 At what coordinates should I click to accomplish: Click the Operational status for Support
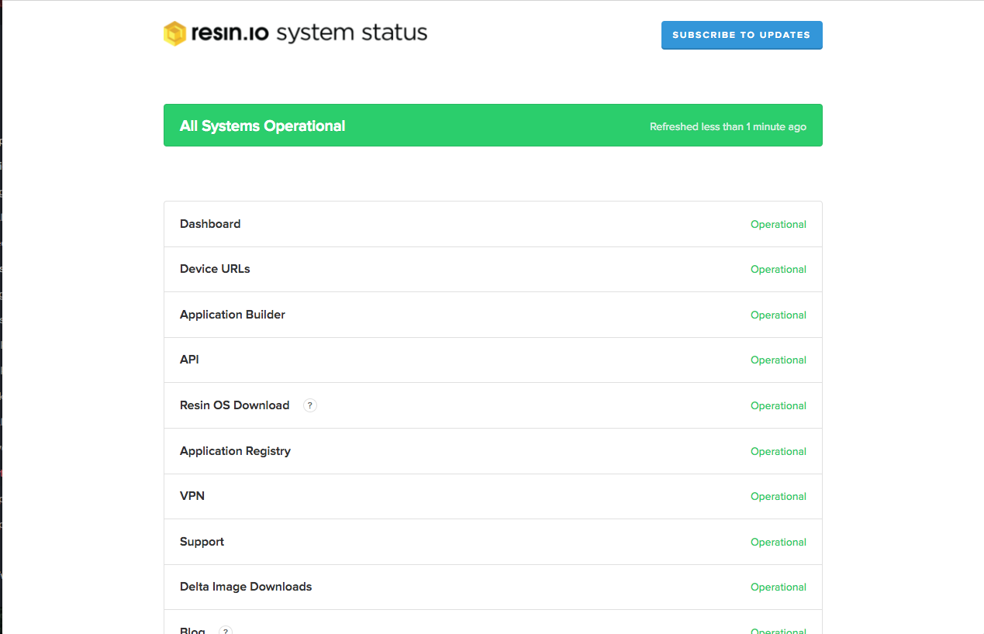[x=779, y=543]
